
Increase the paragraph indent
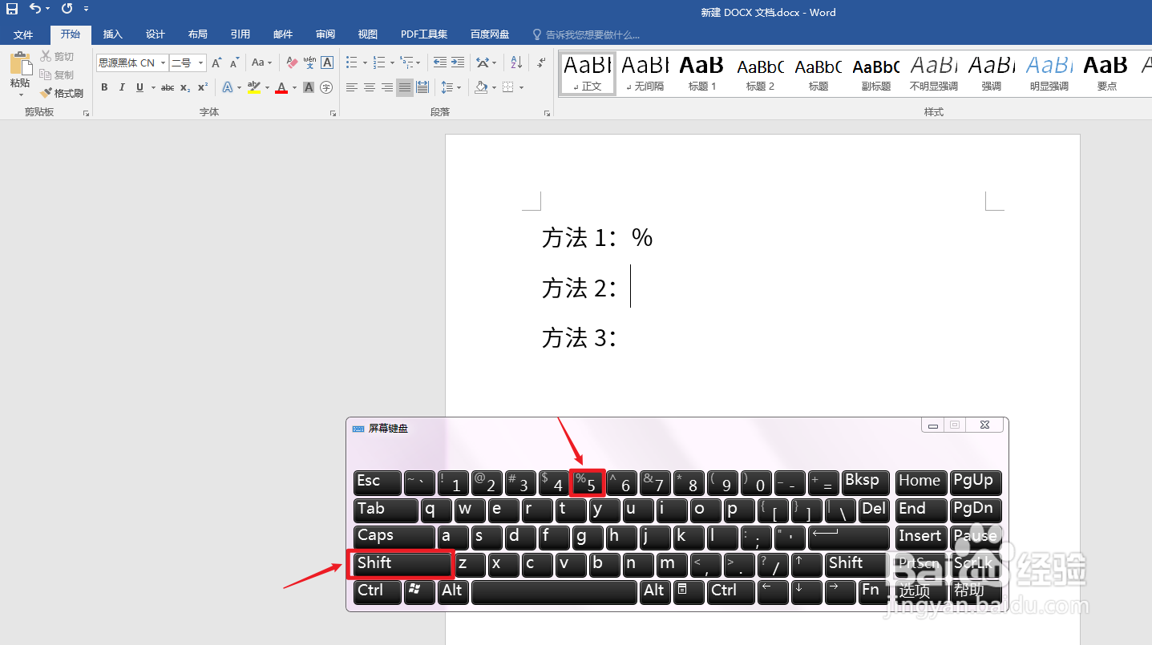[458, 62]
